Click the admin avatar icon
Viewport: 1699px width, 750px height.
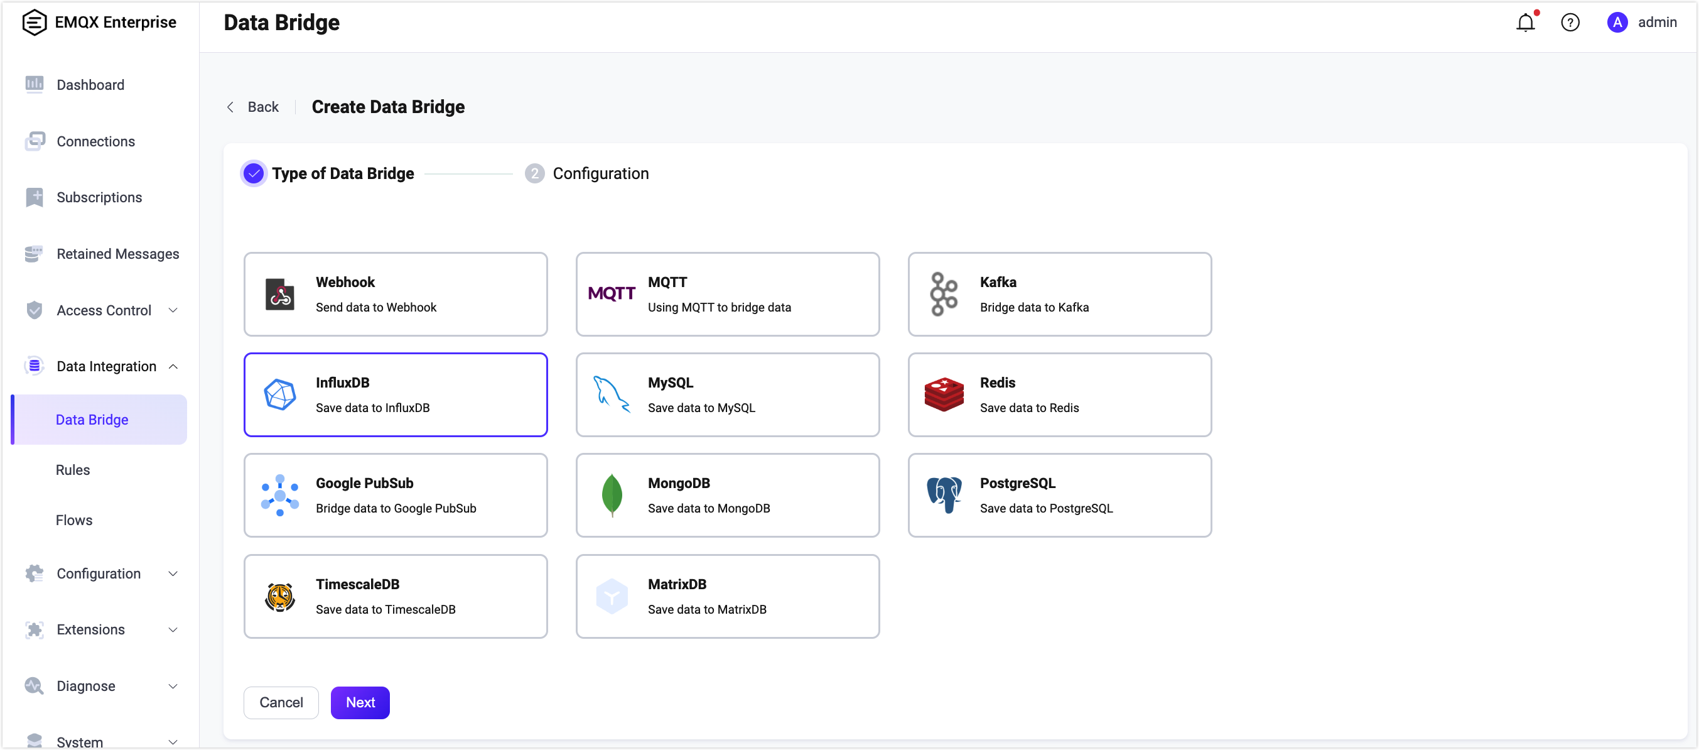tap(1617, 23)
